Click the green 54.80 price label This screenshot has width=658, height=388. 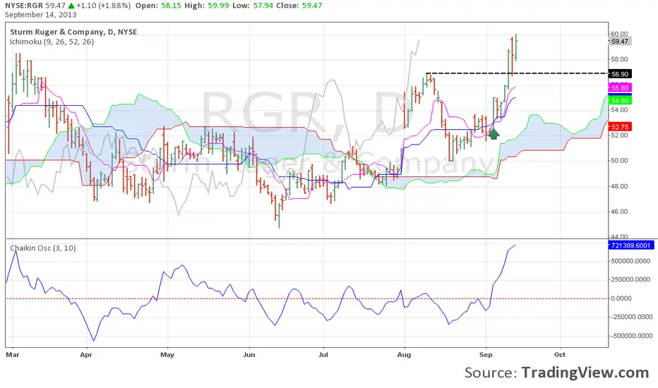tap(620, 100)
